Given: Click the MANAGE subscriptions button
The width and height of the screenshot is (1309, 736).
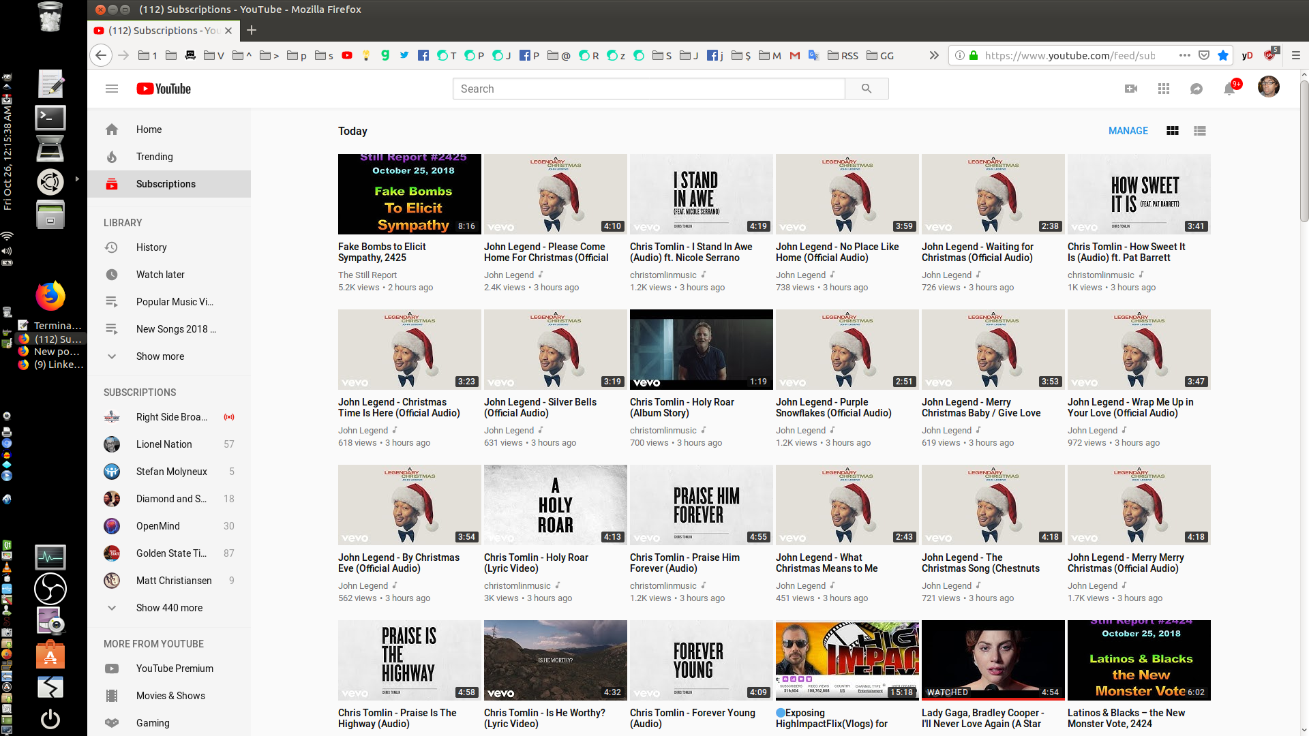Looking at the screenshot, I should click(x=1128, y=131).
